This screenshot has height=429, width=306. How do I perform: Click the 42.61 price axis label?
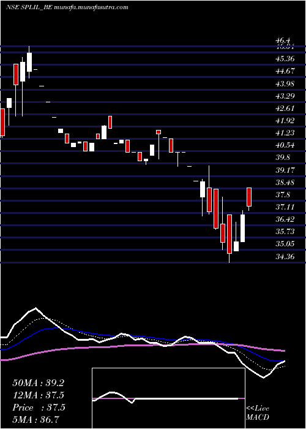[285, 108]
